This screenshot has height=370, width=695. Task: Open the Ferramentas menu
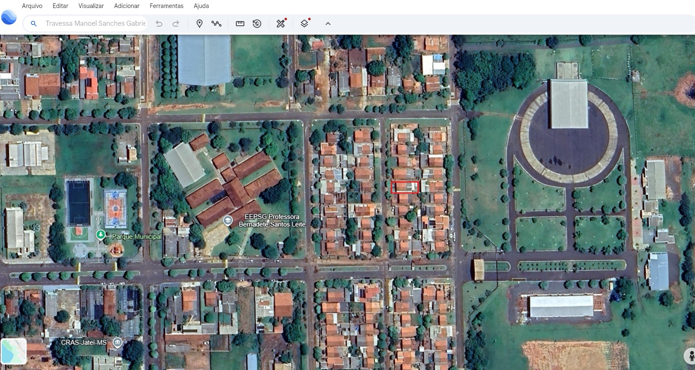pyautogui.click(x=167, y=6)
